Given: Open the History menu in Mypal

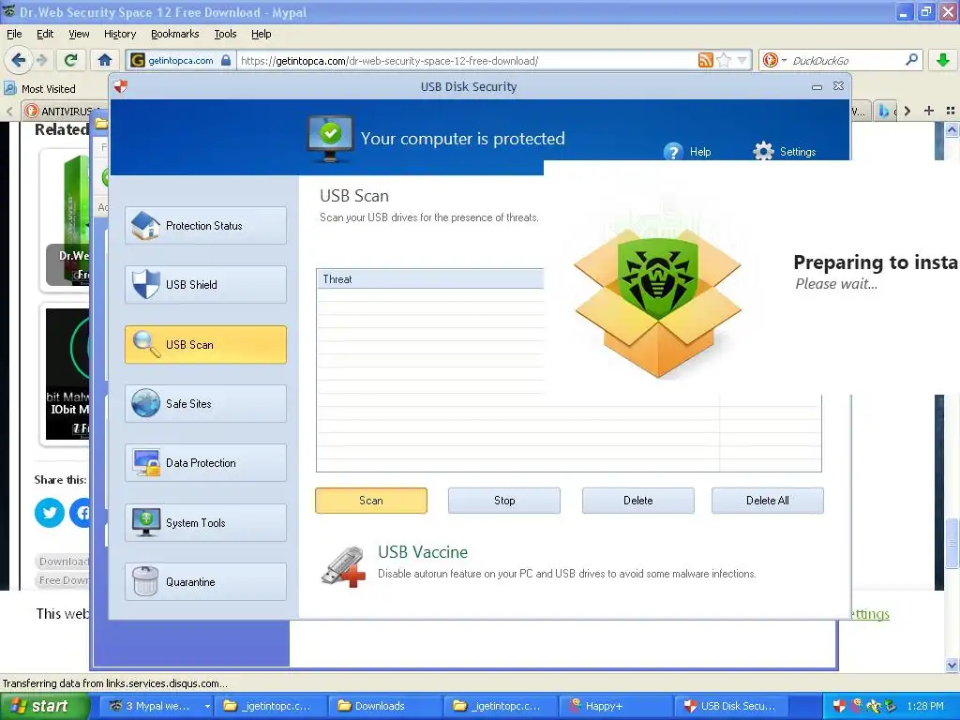Looking at the screenshot, I should click(x=119, y=34).
